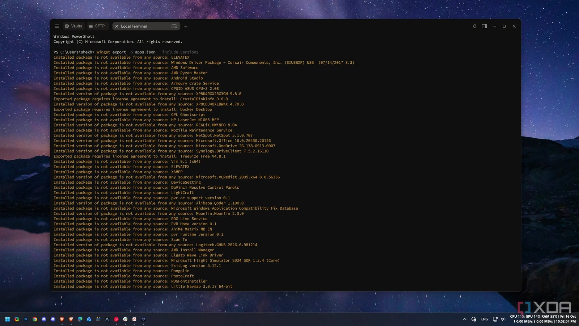Click the 'Elgato Wave Link Driver' line
579x326 pixels.
coord(138,255)
